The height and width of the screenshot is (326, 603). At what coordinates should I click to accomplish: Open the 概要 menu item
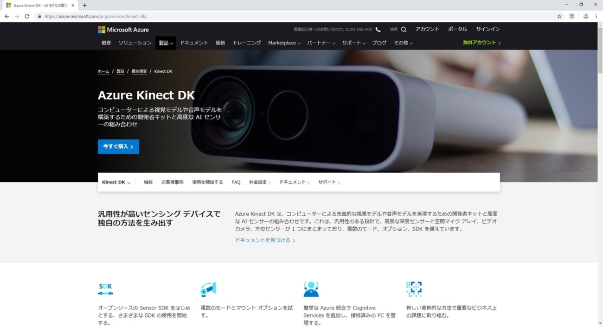point(106,43)
